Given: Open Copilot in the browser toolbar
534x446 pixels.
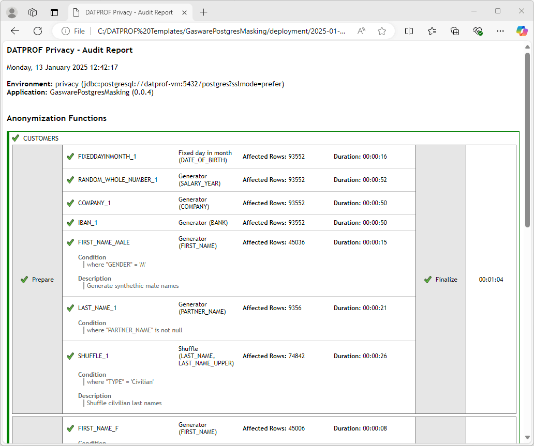Looking at the screenshot, I should click(522, 31).
